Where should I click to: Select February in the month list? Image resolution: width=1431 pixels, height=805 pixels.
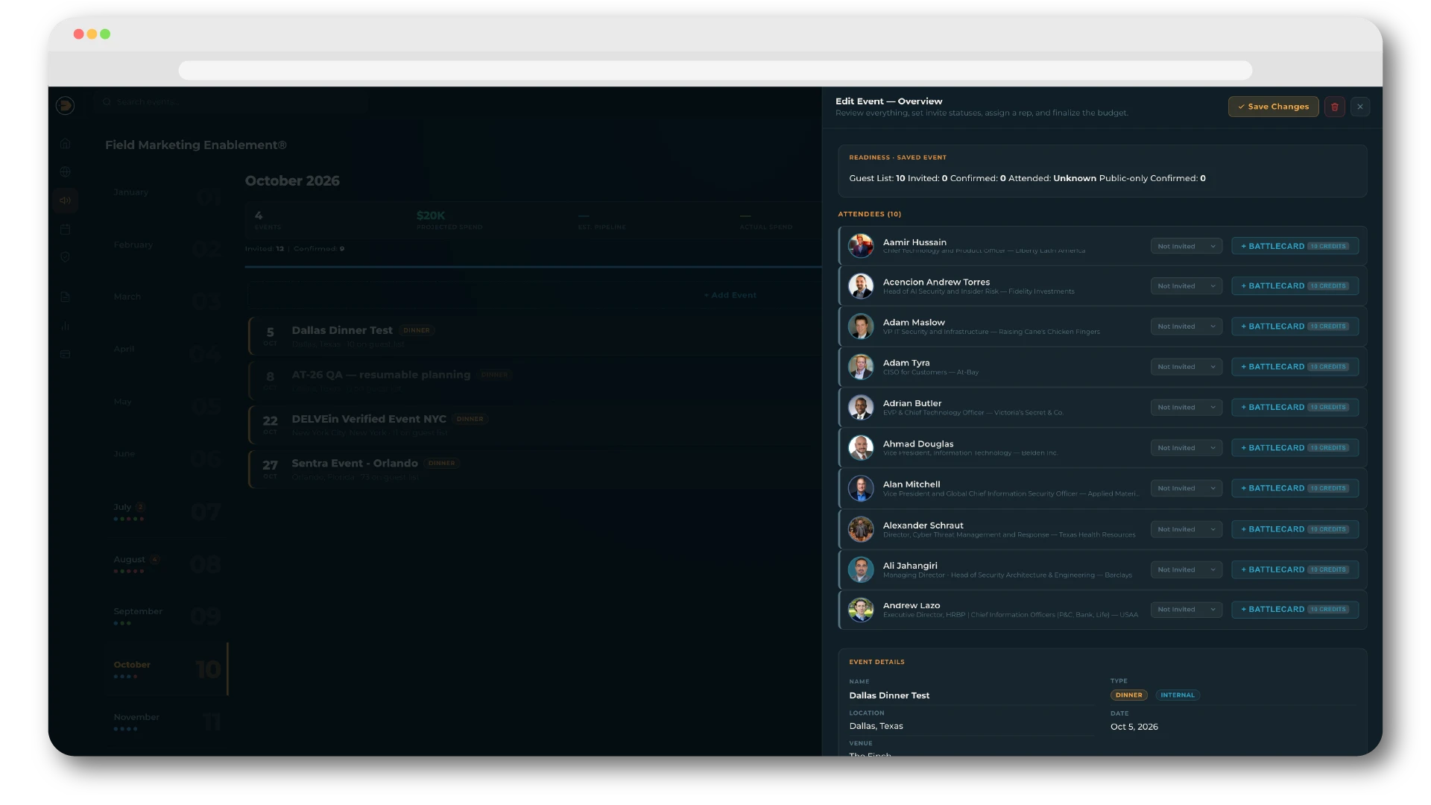166,247
